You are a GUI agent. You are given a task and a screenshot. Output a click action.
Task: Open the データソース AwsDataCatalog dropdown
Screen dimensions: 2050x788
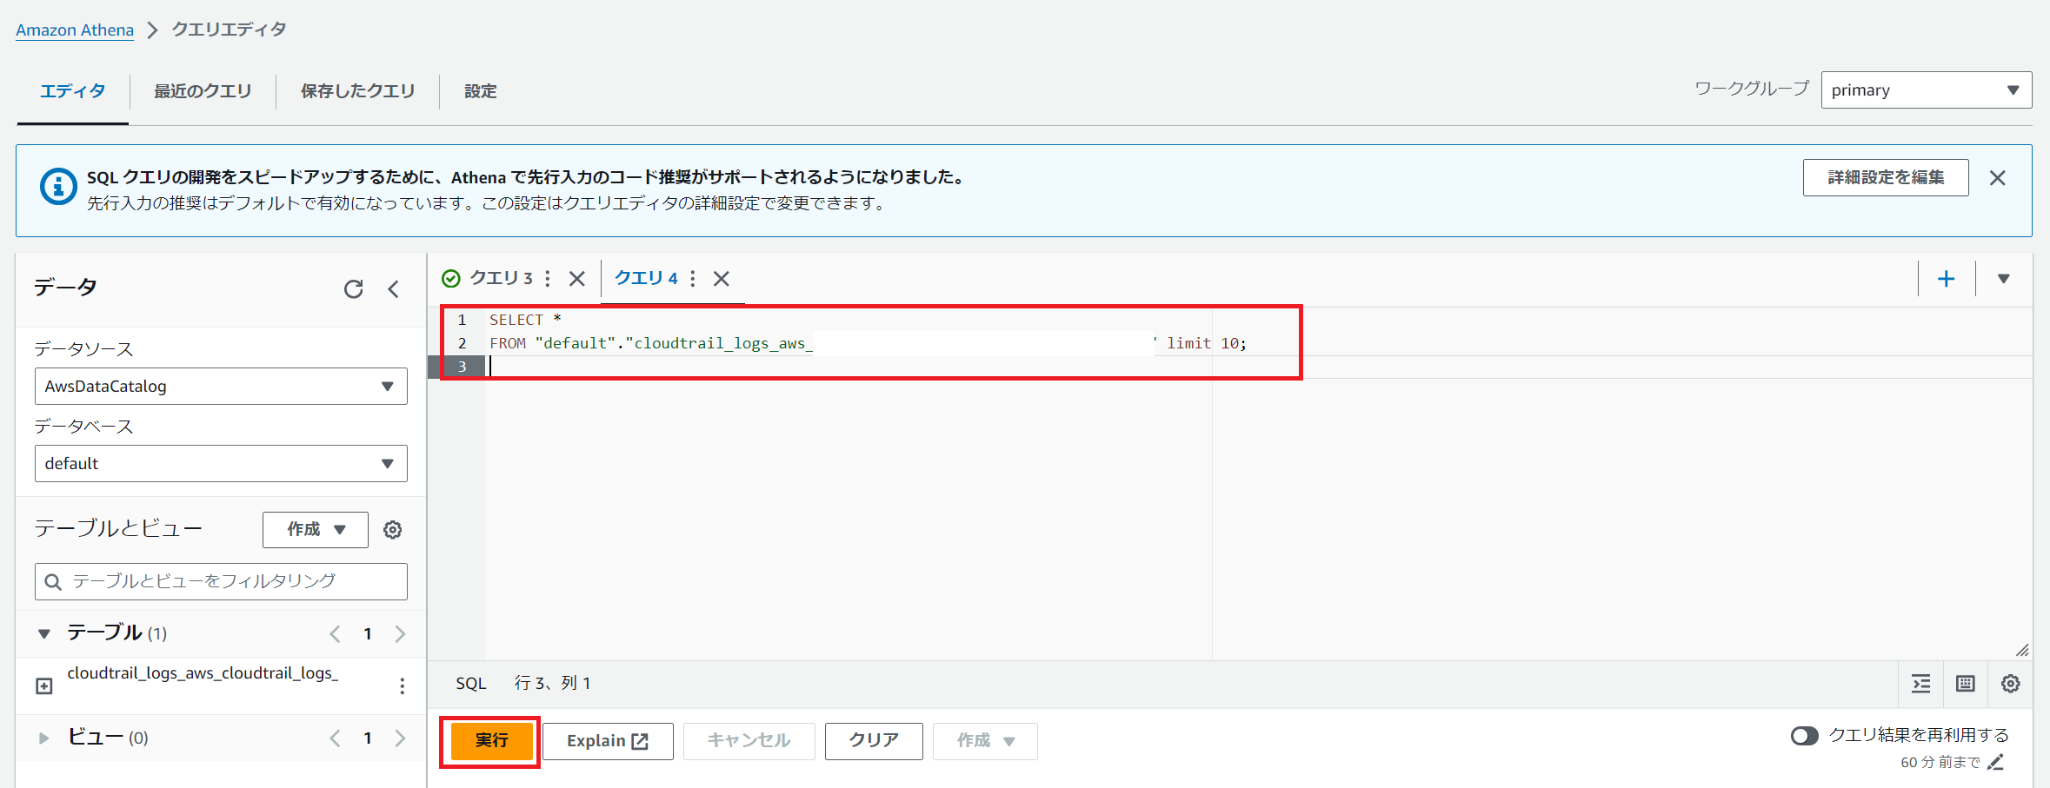221,387
